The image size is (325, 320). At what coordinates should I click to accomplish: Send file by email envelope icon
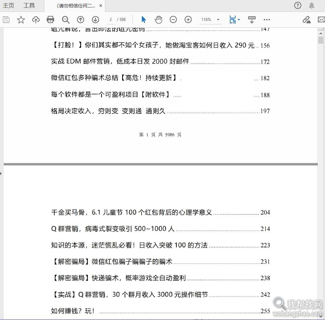(x=322, y=20)
